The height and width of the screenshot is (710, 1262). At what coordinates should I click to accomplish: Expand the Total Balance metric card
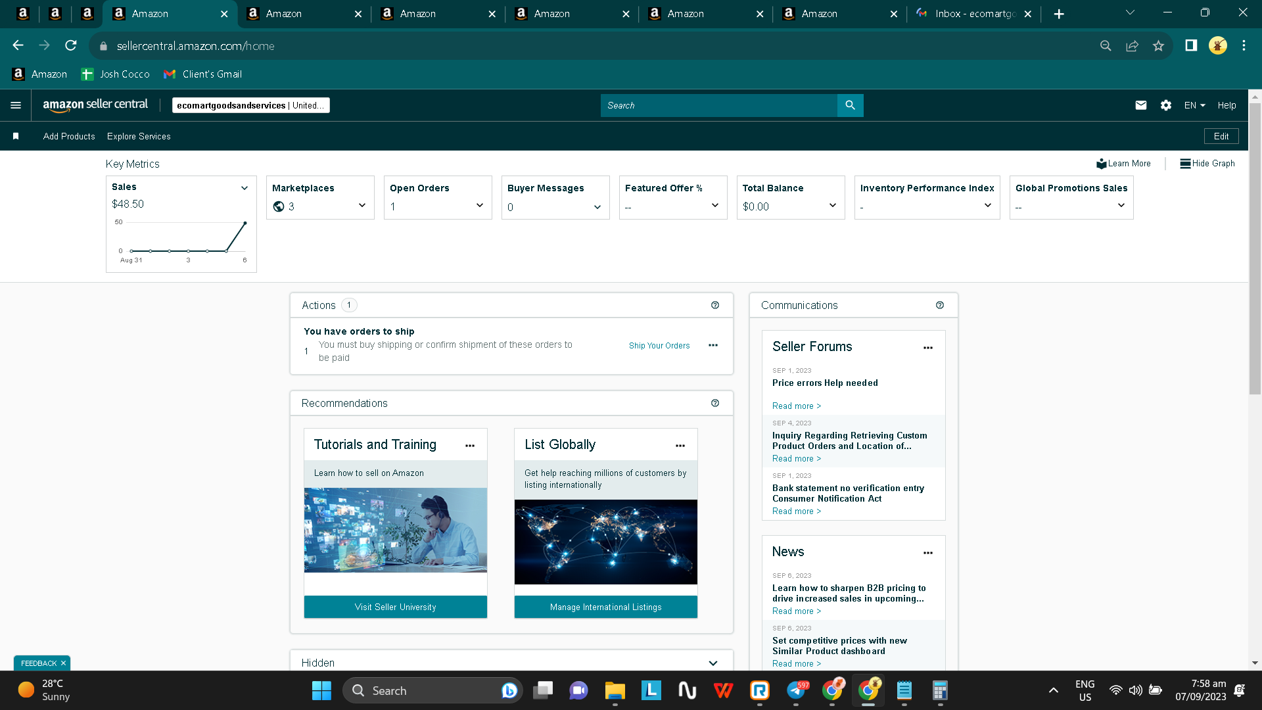(833, 206)
